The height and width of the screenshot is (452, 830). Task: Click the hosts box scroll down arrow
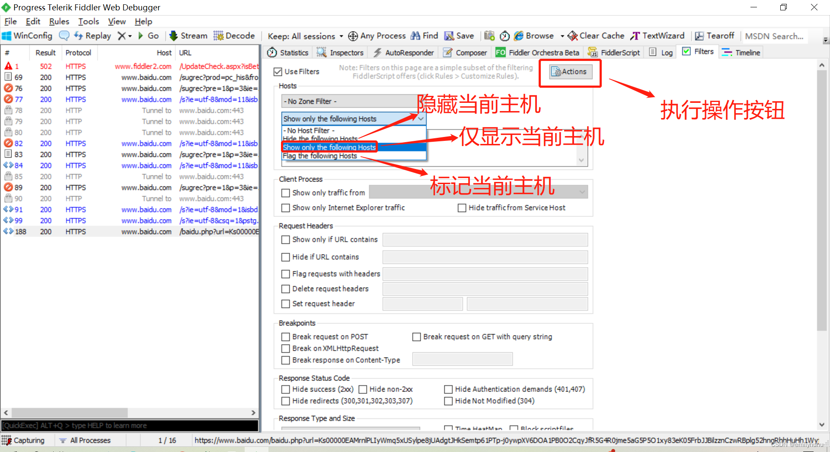point(581,160)
